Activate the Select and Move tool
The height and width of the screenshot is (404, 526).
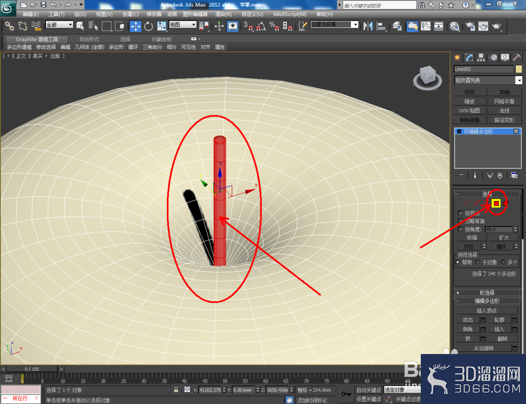coord(136,26)
